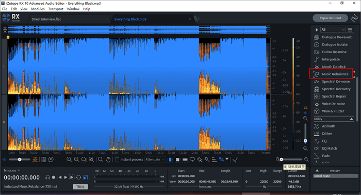Collapse the Utility modules section
This screenshot has width=361, height=195.
click(351, 119)
